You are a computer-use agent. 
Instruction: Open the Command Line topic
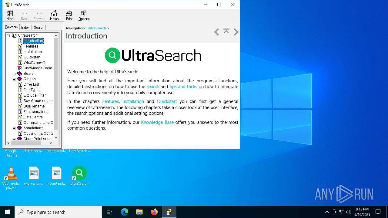pos(38,123)
